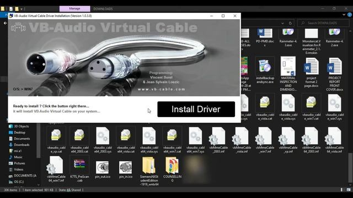Open OS (C:) drive in navigation pane

(x=16, y=182)
